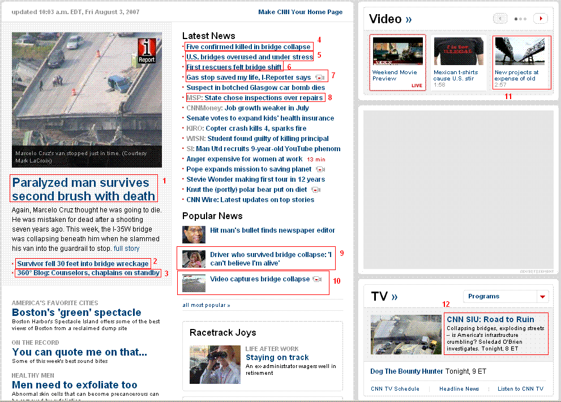561x402 pixels.
Task: Go to next videos with the right arrow
Action: pyautogui.click(x=542, y=19)
